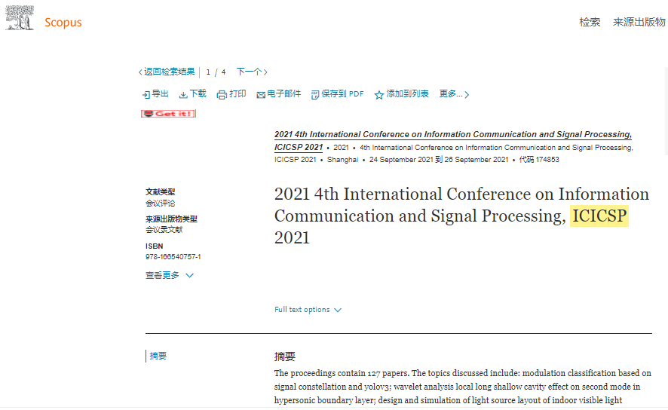Click the 下载 download icon

(x=183, y=94)
